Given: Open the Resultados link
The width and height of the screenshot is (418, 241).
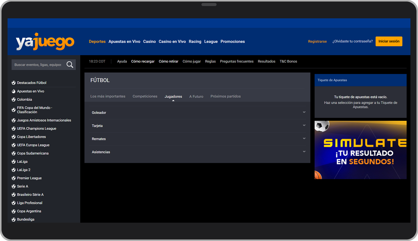Looking at the screenshot, I should [x=267, y=62].
